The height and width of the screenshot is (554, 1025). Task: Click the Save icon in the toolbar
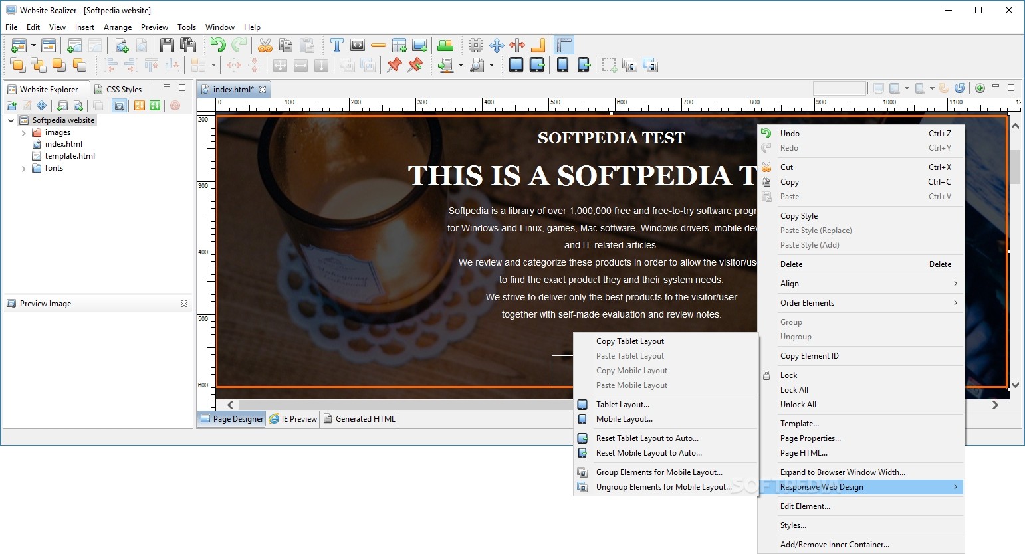(167, 45)
